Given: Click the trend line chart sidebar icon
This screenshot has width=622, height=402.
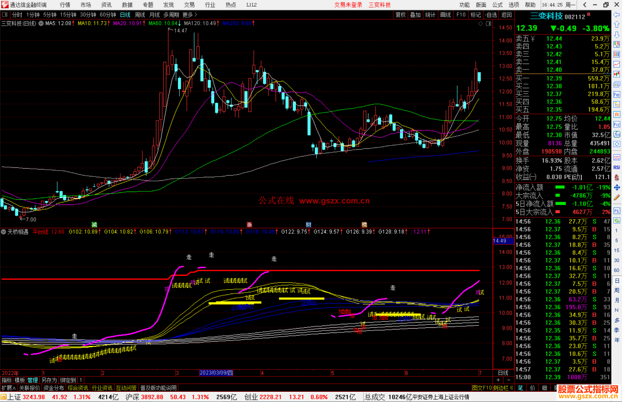Looking at the screenshot, I should pyautogui.click(x=617, y=64).
